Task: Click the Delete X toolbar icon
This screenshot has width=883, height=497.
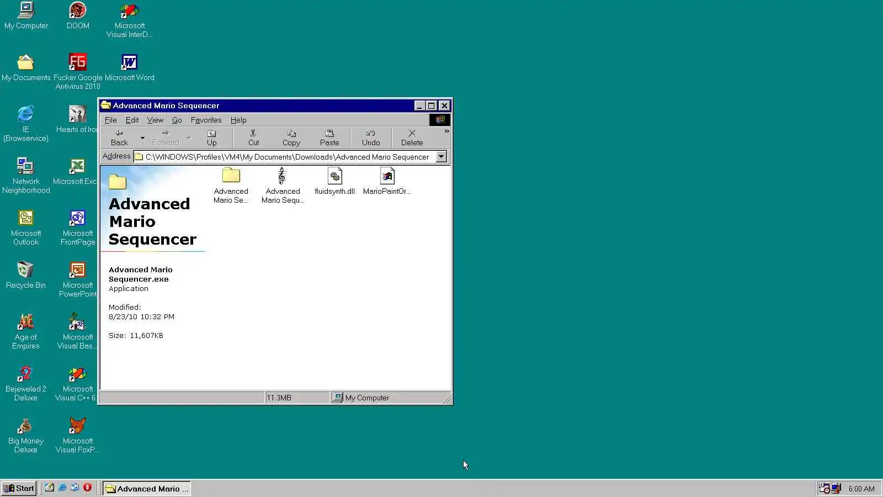Action: click(412, 138)
